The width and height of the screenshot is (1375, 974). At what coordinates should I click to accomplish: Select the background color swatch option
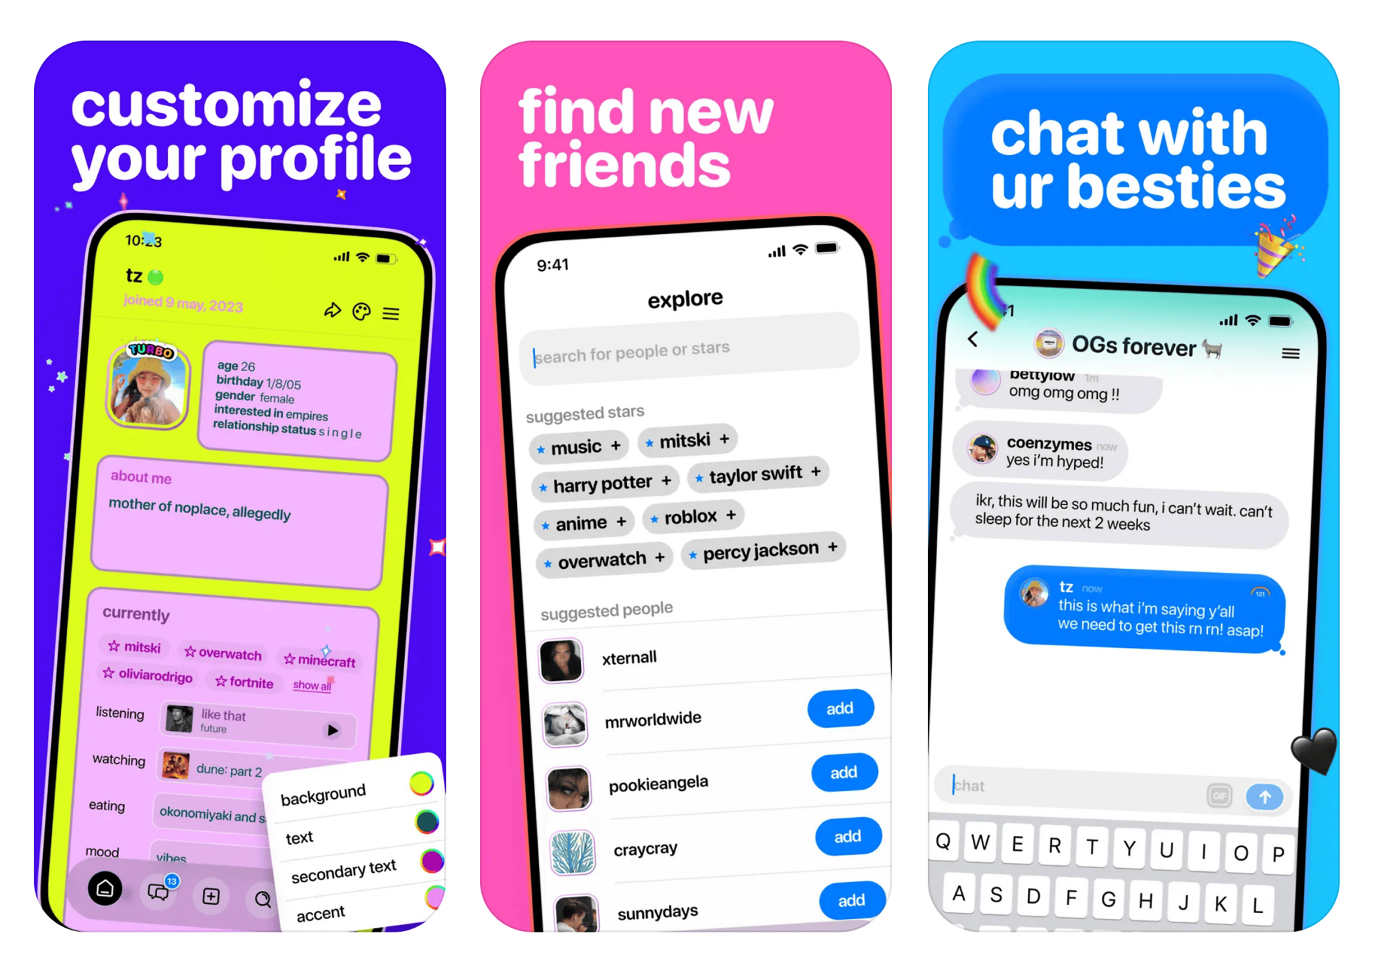coord(430,788)
